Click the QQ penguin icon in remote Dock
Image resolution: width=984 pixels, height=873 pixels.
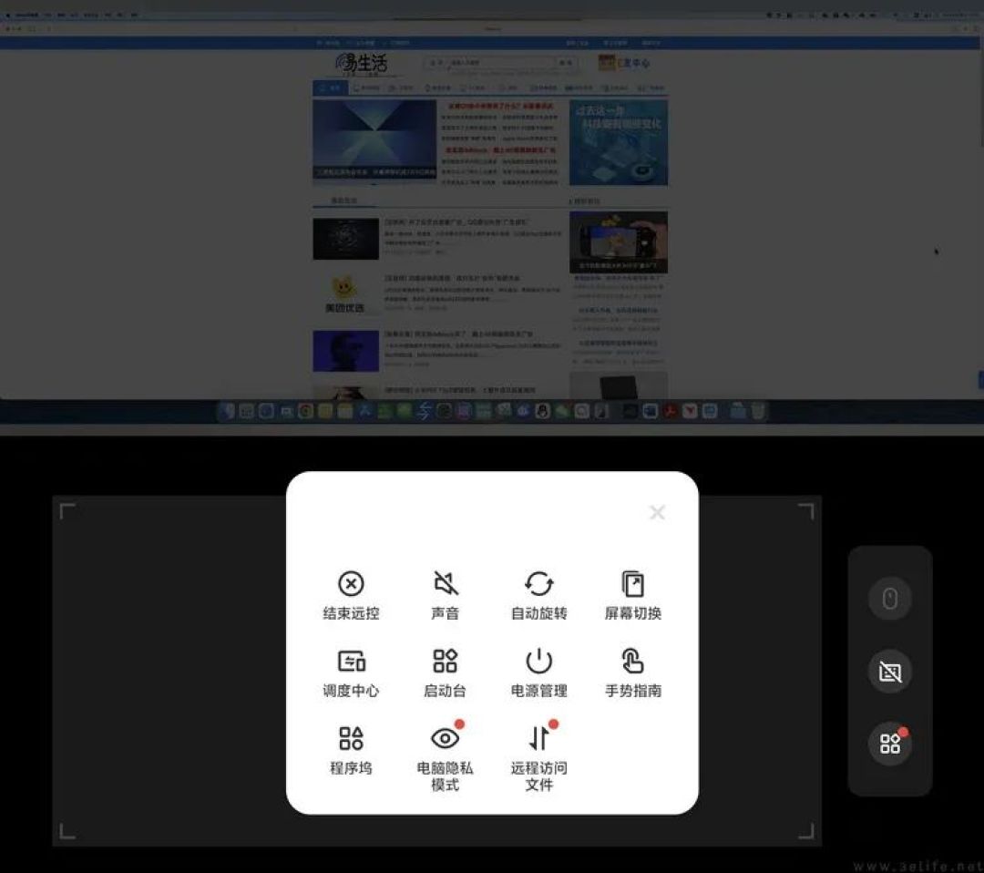click(x=543, y=411)
